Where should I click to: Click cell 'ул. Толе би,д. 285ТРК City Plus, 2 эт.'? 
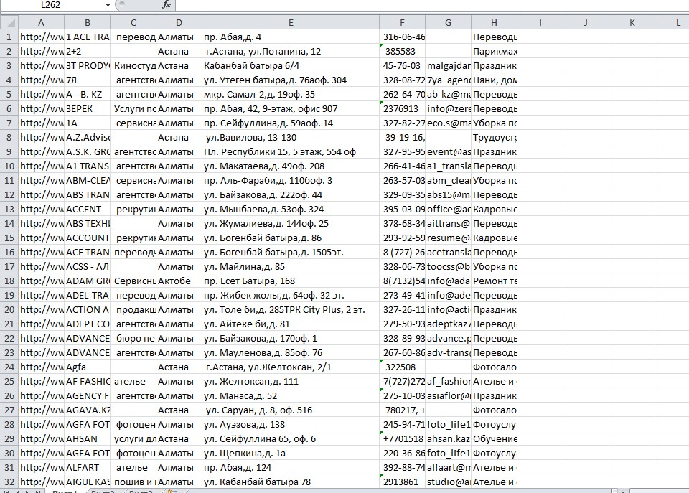291,310
